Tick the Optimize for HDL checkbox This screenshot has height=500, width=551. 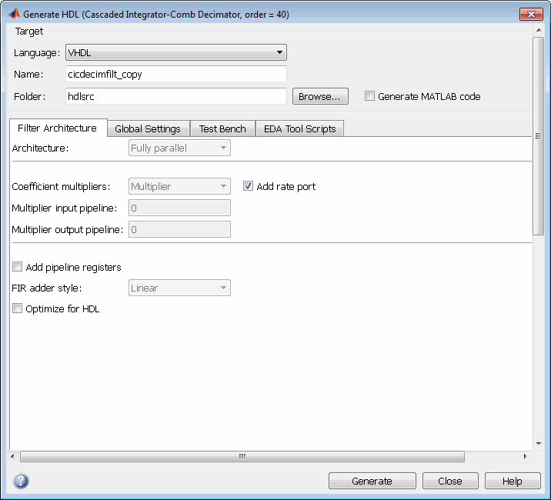coord(17,308)
